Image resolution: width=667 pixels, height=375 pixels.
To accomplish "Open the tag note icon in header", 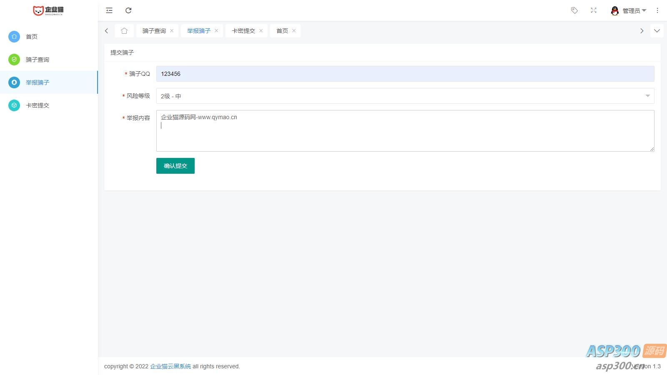I will tap(574, 10).
